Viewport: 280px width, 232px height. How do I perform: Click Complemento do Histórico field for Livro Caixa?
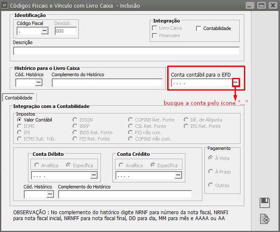[107, 83]
